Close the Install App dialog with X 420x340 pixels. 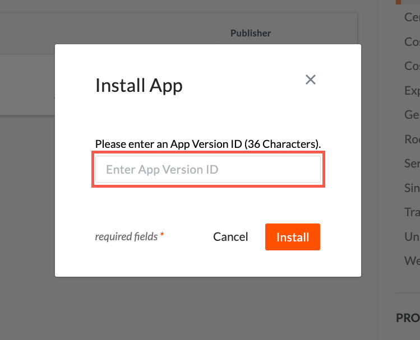pyautogui.click(x=311, y=80)
